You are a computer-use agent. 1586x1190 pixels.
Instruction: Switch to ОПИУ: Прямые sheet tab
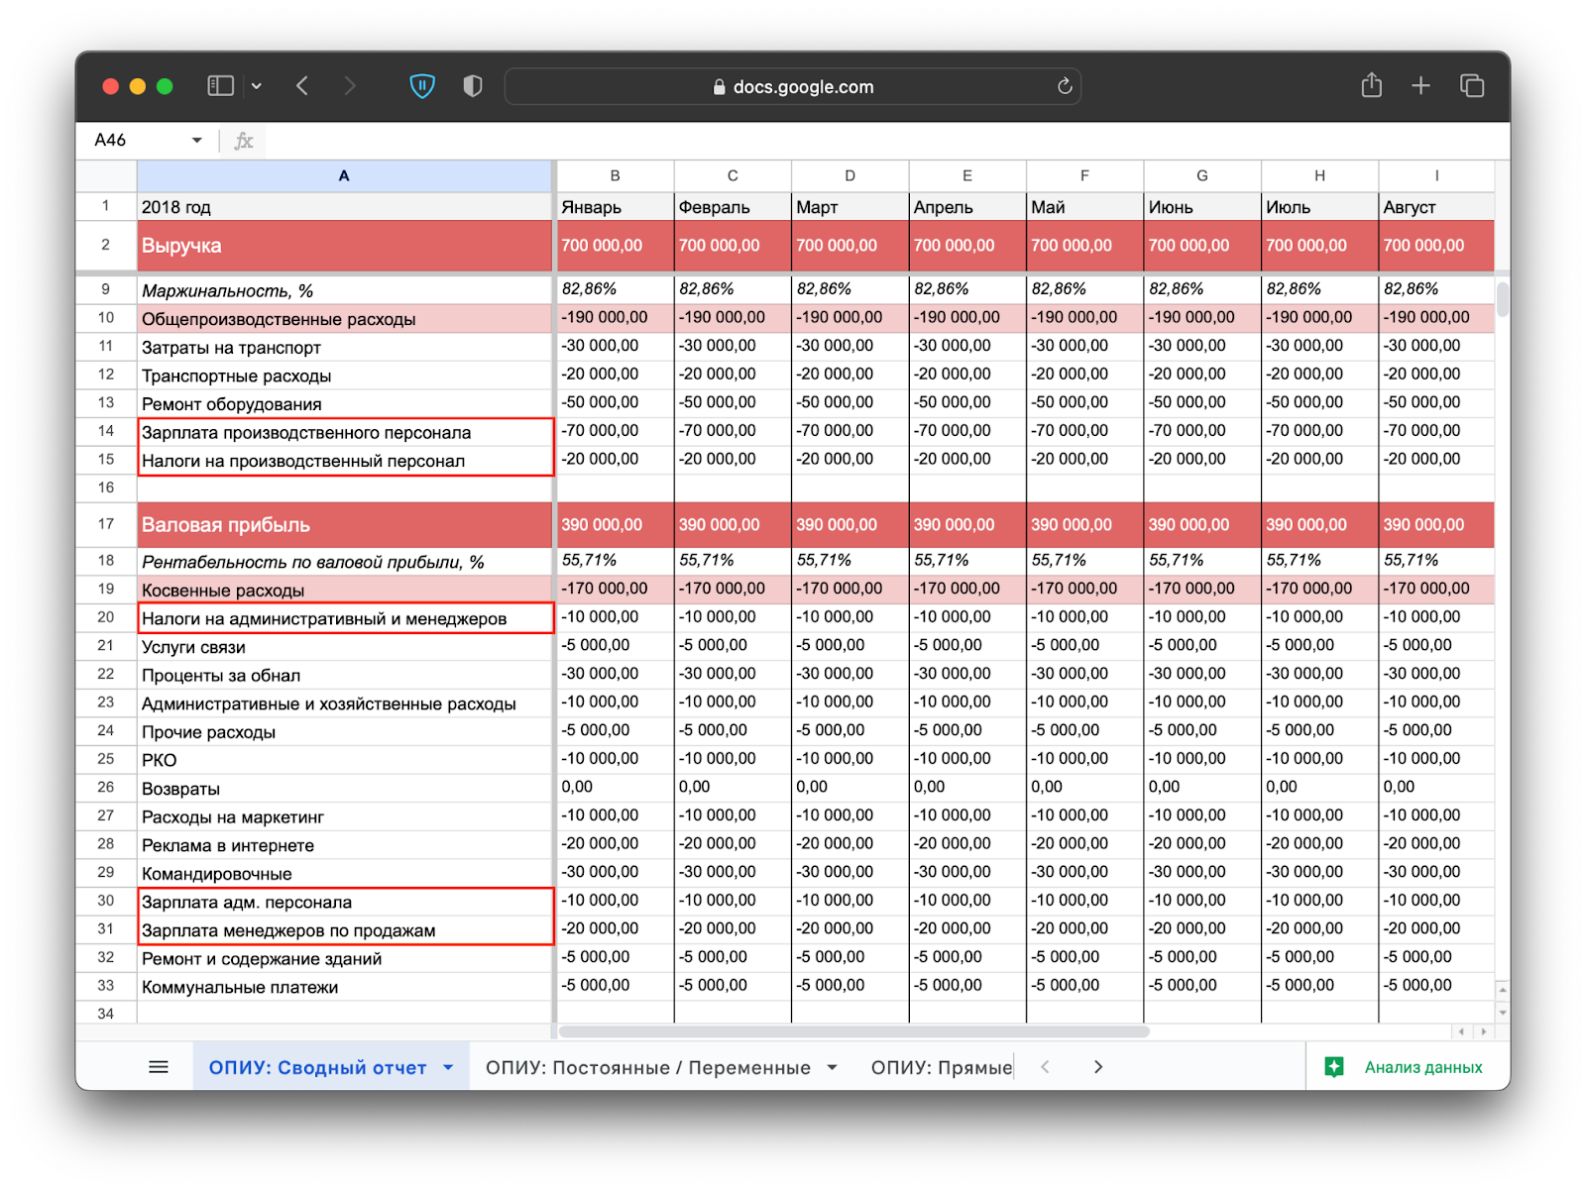941,1067
